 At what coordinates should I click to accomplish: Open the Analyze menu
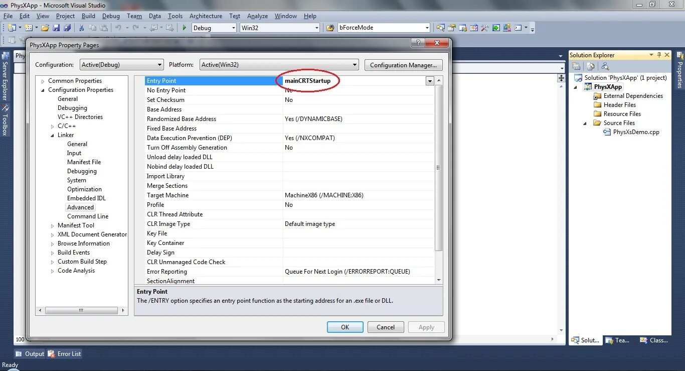click(257, 16)
